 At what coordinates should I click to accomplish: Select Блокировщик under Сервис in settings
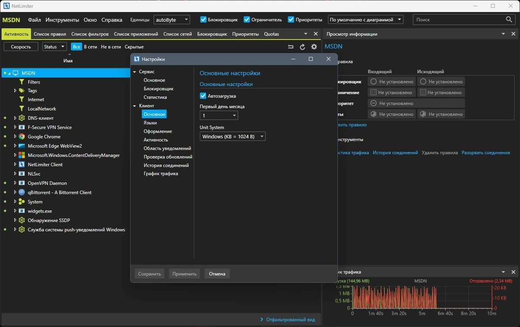coord(159,88)
